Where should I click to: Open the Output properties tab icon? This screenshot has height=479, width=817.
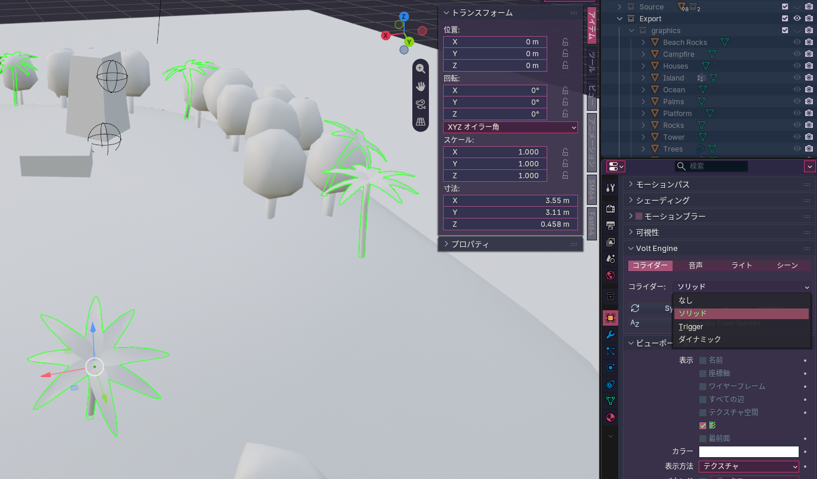click(x=611, y=226)
